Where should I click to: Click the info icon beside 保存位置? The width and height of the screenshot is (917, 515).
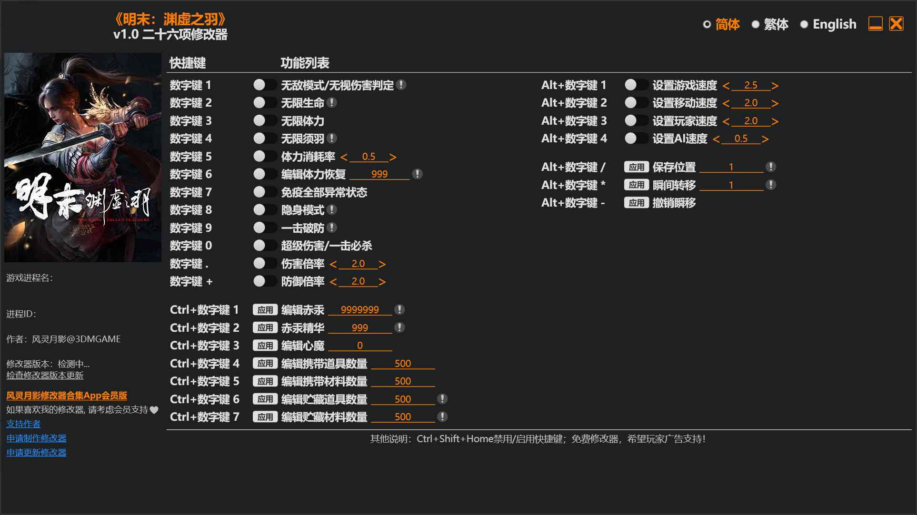771,167
